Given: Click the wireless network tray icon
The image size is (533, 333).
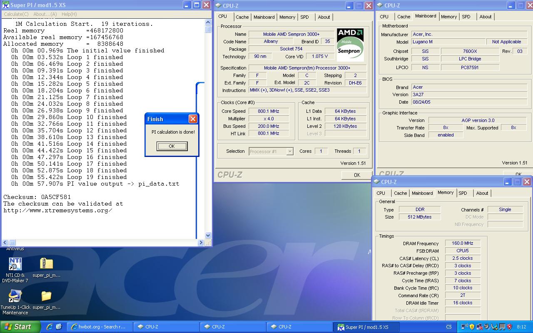Looking at the screenshot, I should point(464,327).
